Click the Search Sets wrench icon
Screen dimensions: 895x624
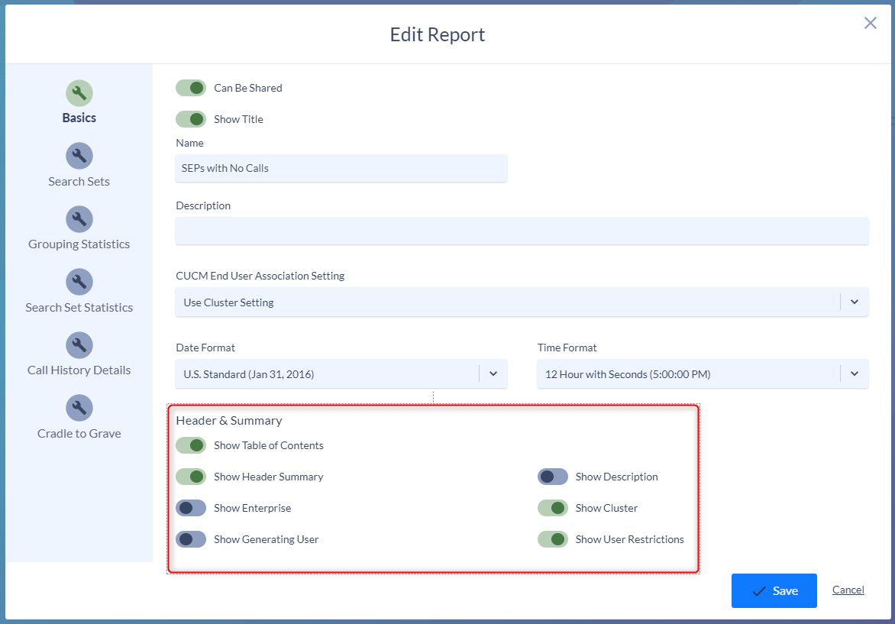click(79, 156)
